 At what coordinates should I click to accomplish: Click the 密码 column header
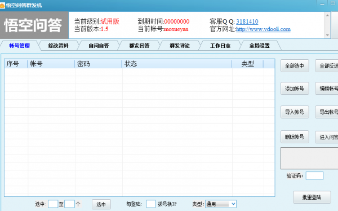[x=98, y=64]
